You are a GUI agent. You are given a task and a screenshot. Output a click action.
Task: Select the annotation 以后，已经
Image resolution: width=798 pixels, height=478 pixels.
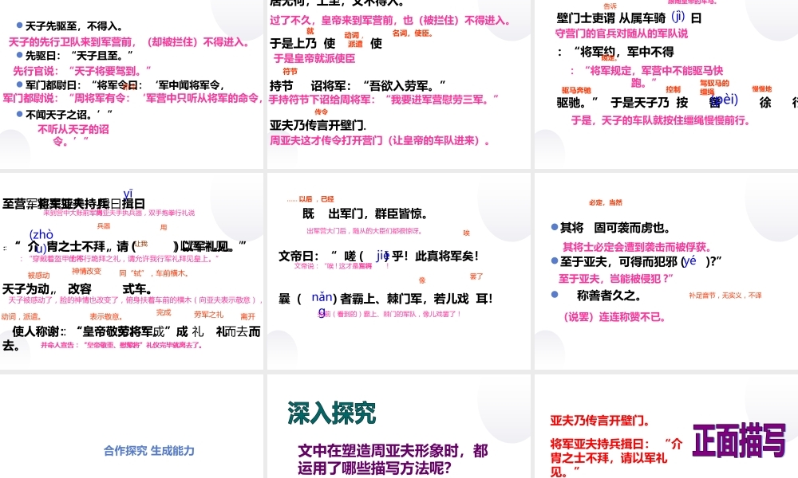(310, 199)
